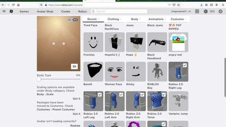Open the Preset Costumes link
Image resolution: width=226 pixels, height=127 pixels.
(x=64, y=109)
